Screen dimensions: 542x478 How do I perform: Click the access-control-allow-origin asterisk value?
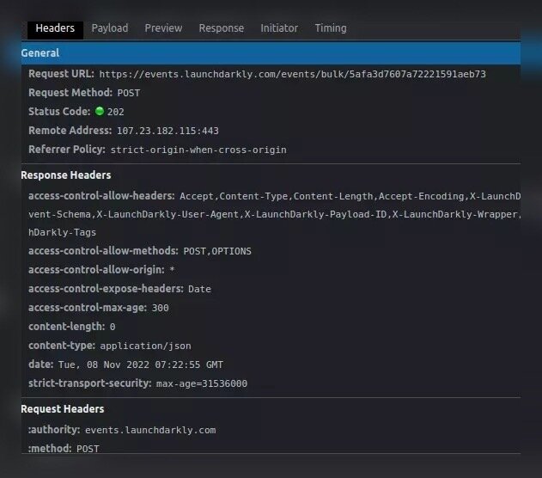coord(172,270)
